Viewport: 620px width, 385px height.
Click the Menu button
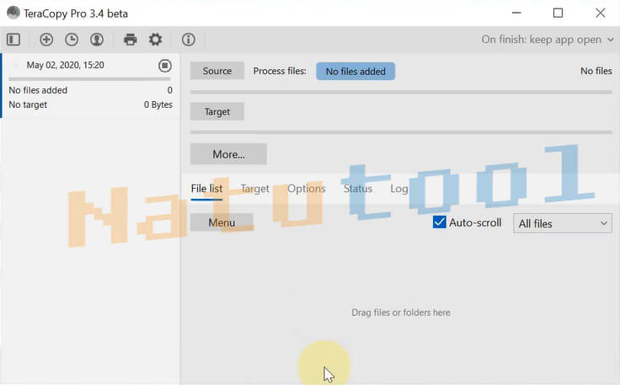click(222, 223)
